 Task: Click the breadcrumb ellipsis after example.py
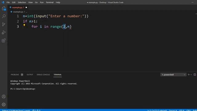coord(26,12)
